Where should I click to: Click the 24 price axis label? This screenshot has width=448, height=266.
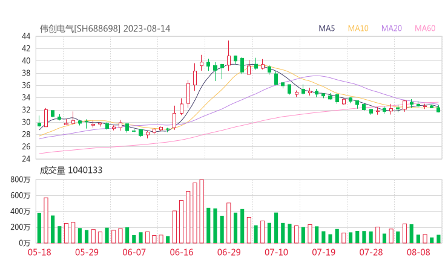tap(25, 158)
